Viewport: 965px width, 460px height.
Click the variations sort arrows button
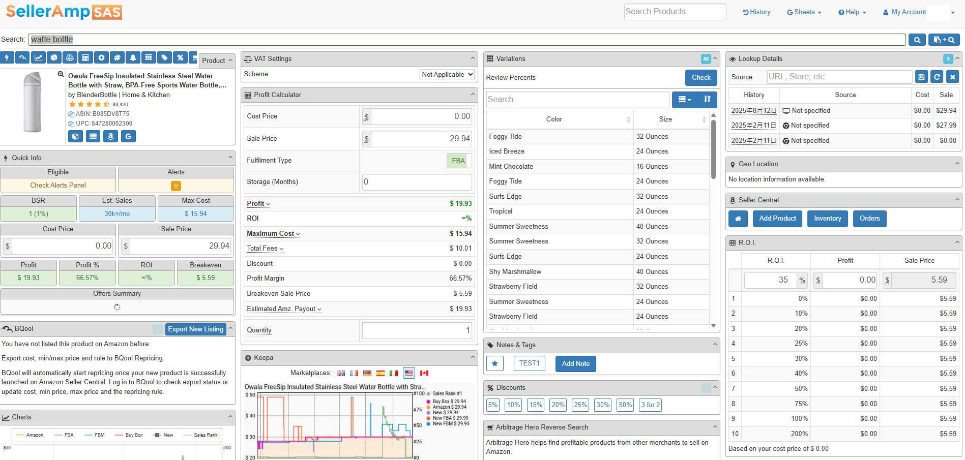[x=707, y=100]
